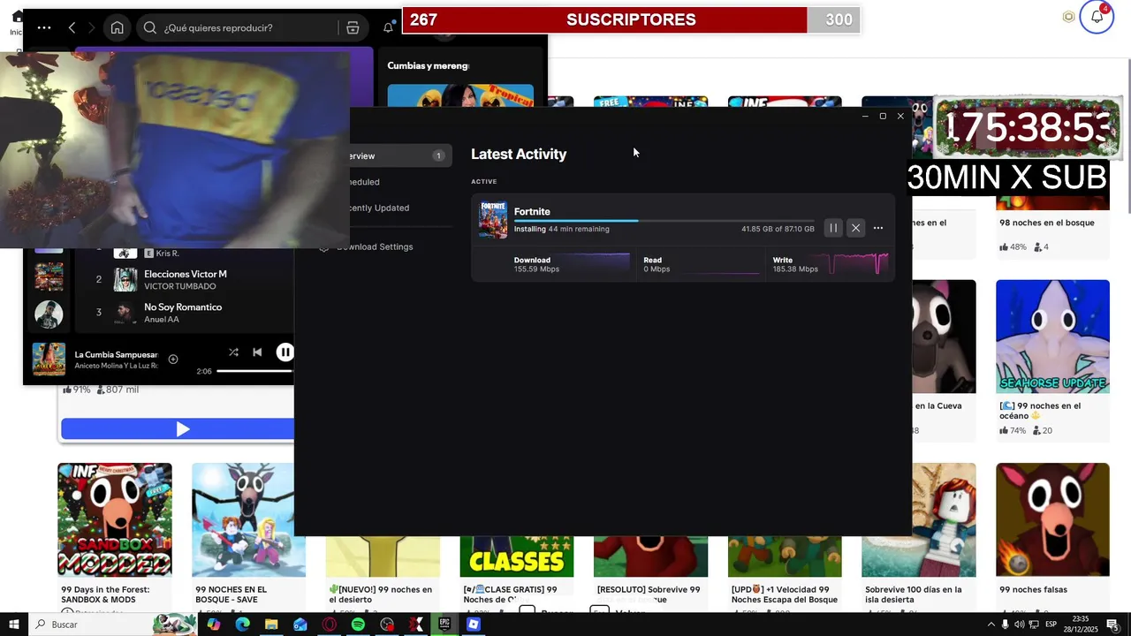Toggle shuffle in the Spotify player

(x=233, y=352)
